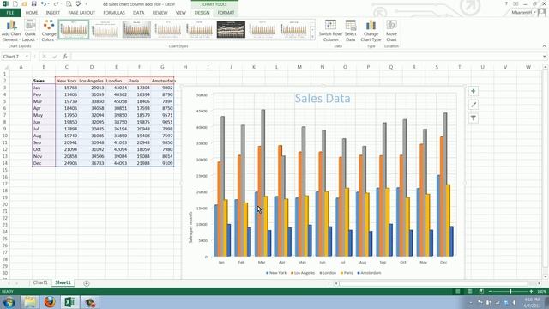
Task: Switch to Normal view in status bar
Action: point(457,291)
